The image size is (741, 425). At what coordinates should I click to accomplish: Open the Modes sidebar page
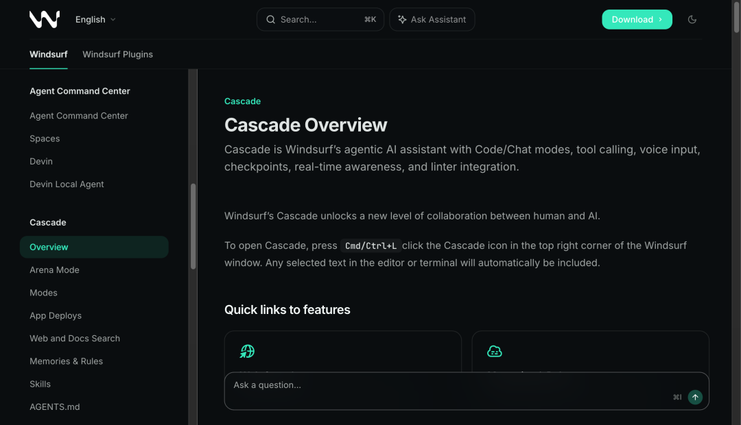(43, 293)
